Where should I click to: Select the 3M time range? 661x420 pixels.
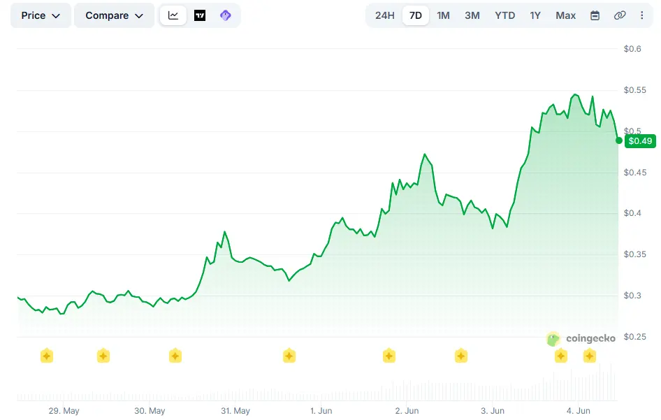click(x=472, y=15)
